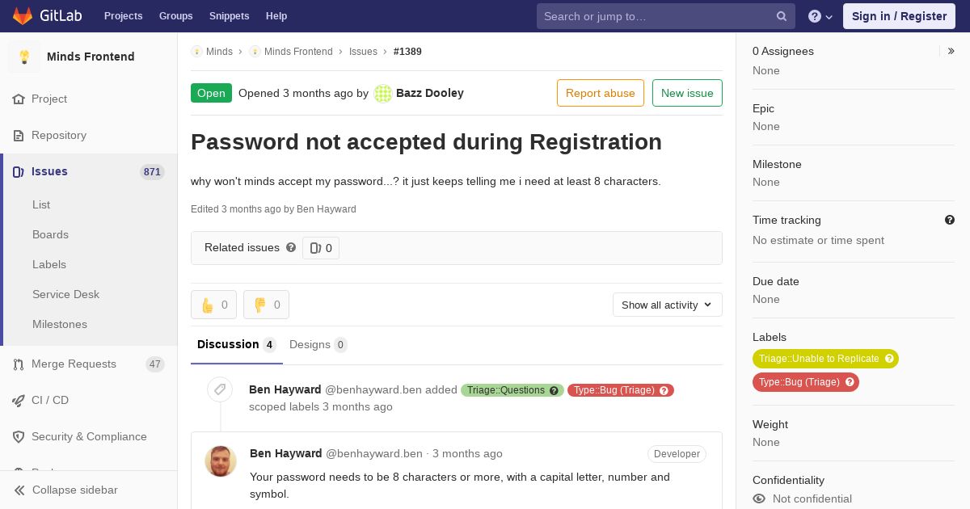Open Project in the sidebar

89,99
